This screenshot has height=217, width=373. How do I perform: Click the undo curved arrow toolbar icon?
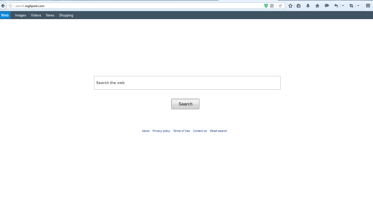point(336,6)
